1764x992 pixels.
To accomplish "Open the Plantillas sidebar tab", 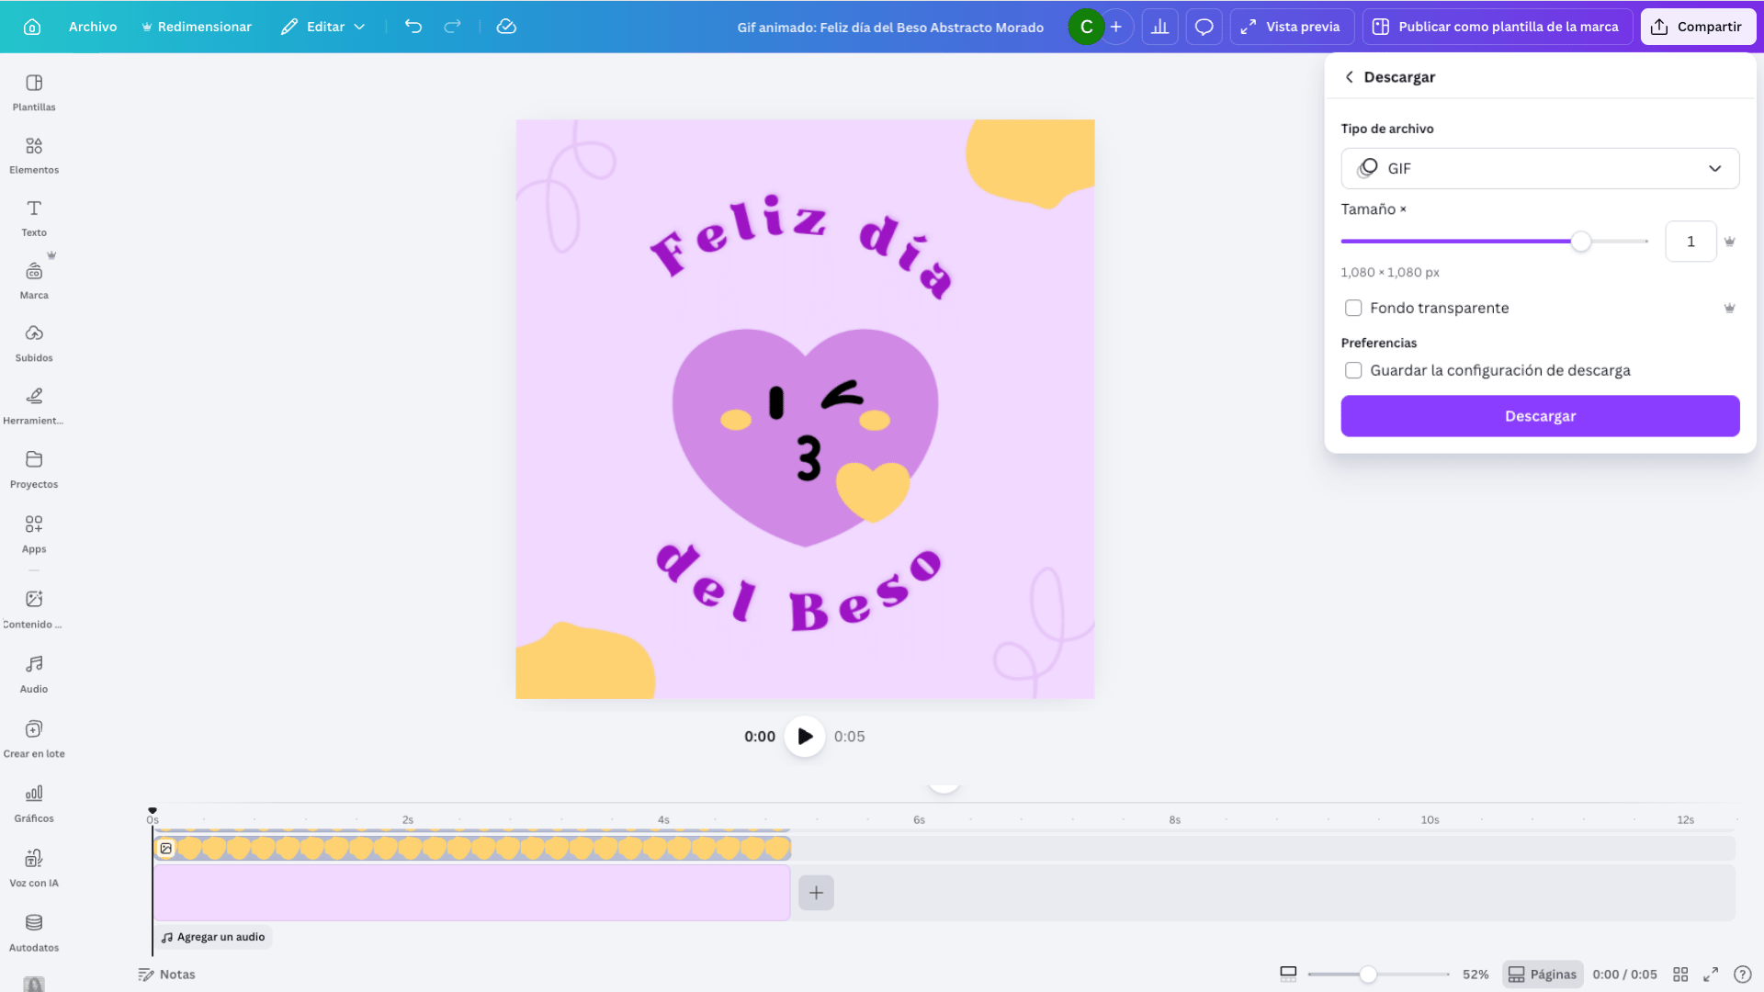I will point(34,93).
